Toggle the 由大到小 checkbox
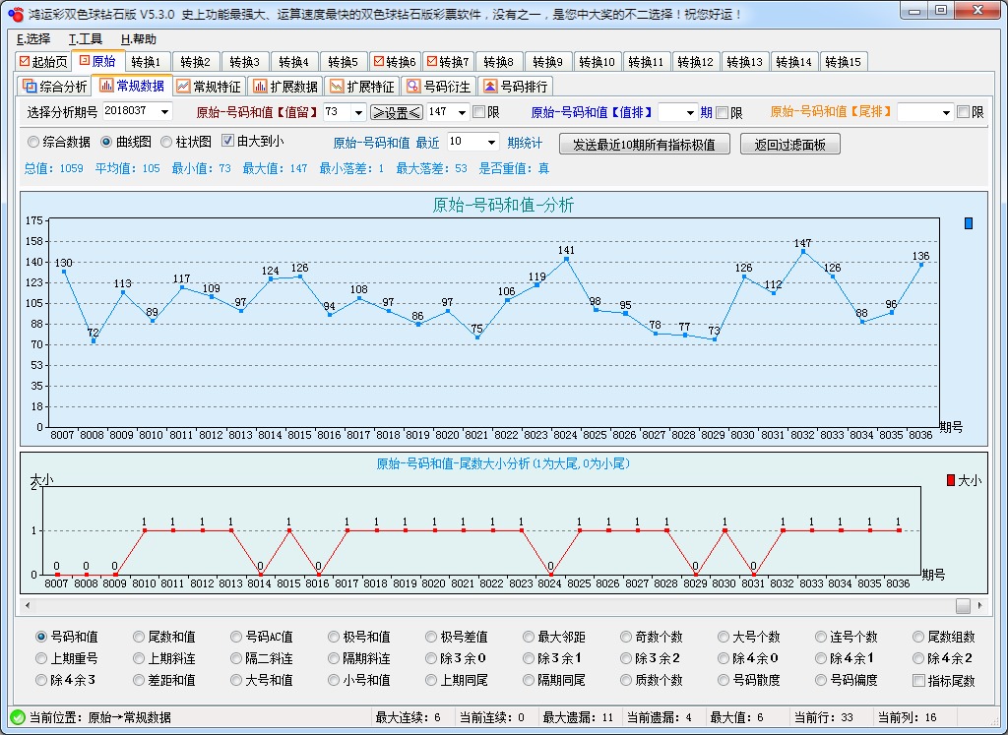The image size is (1008, 735). coord(228,140)
